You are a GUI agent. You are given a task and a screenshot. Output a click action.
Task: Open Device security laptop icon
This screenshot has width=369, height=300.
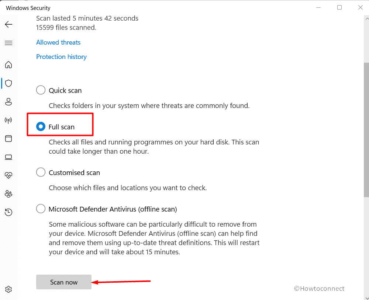click(x=8, y=157)
